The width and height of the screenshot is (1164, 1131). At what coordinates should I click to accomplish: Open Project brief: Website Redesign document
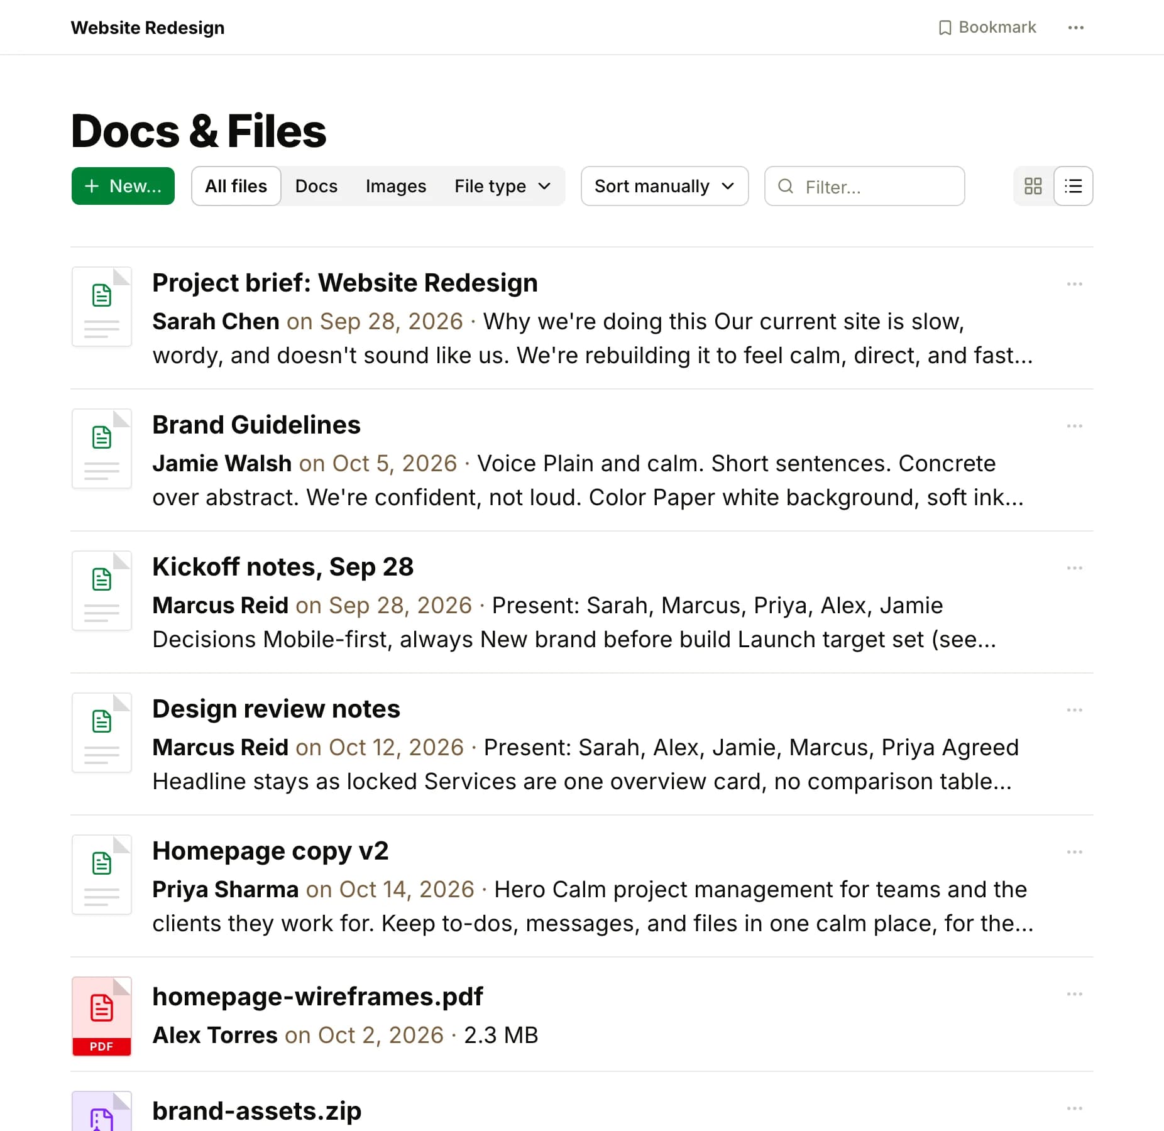coord(345,283)
